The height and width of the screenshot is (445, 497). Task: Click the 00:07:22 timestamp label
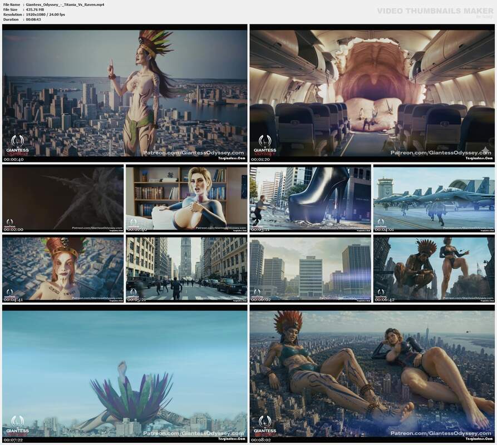coord(13,440)
